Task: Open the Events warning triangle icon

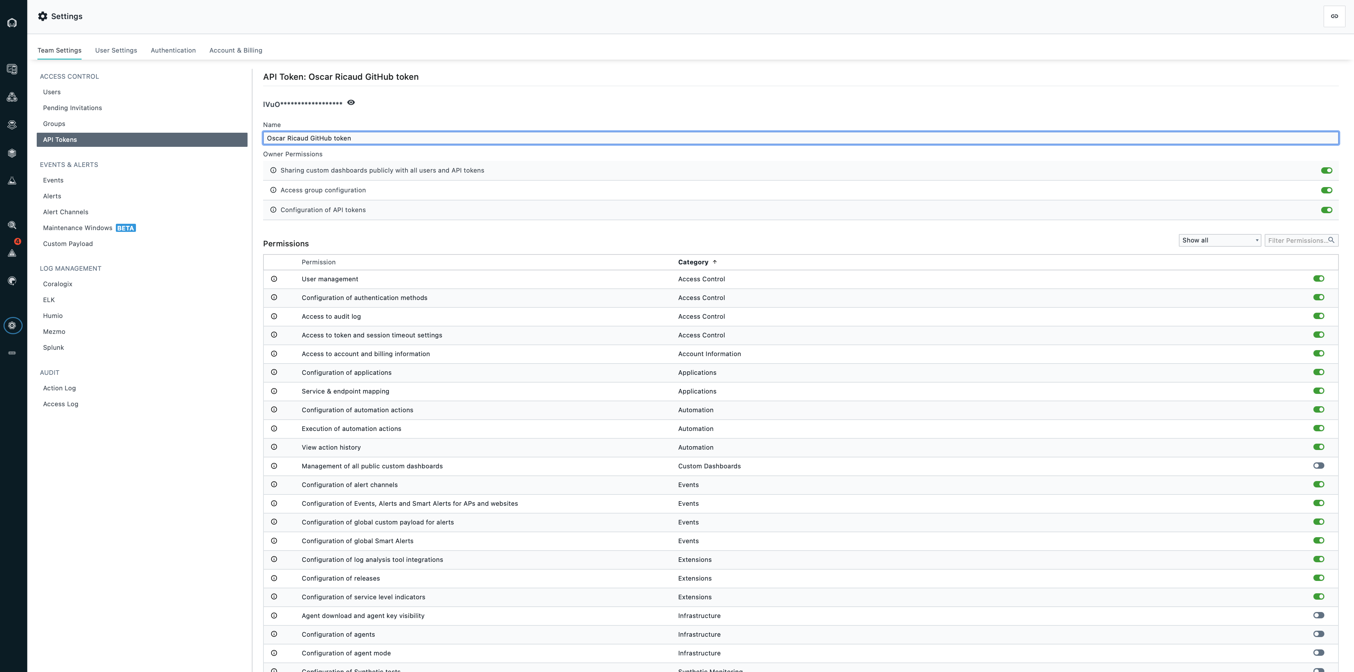Action: point(12,253)
